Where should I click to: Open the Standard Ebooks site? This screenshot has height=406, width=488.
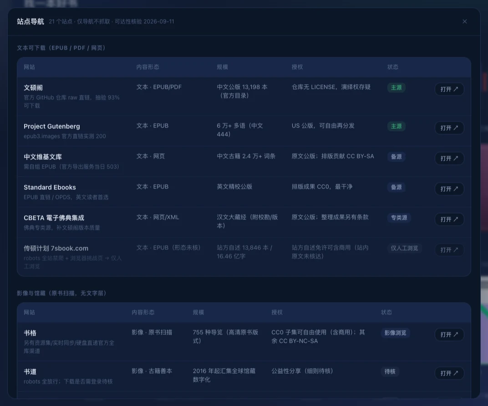click(x=449, y=189)
